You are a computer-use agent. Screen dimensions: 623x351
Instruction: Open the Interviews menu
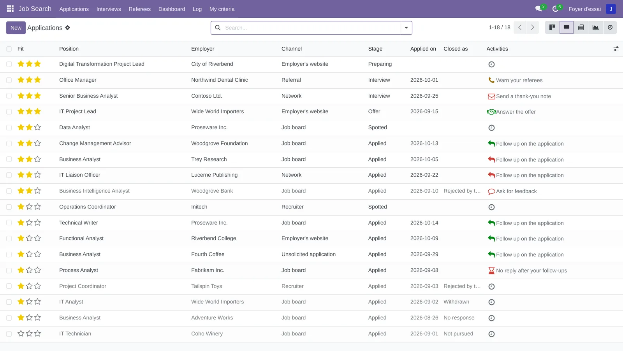109,9
